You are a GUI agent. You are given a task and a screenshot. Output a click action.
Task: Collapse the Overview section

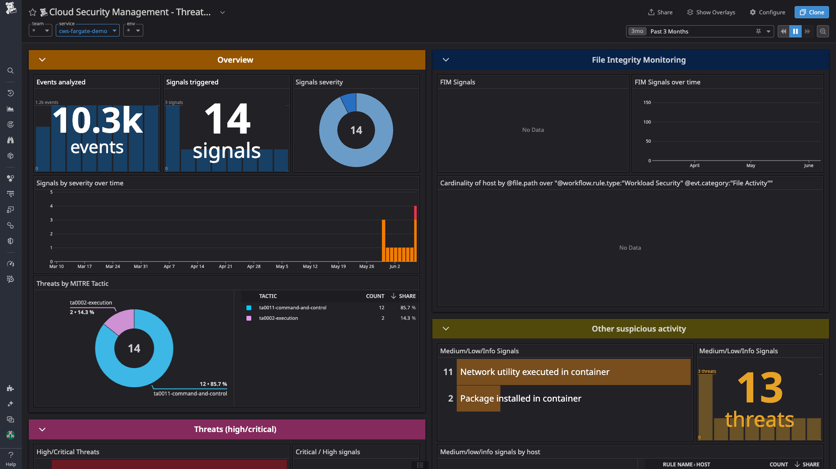pyautogui.click(x=42, y=60)
